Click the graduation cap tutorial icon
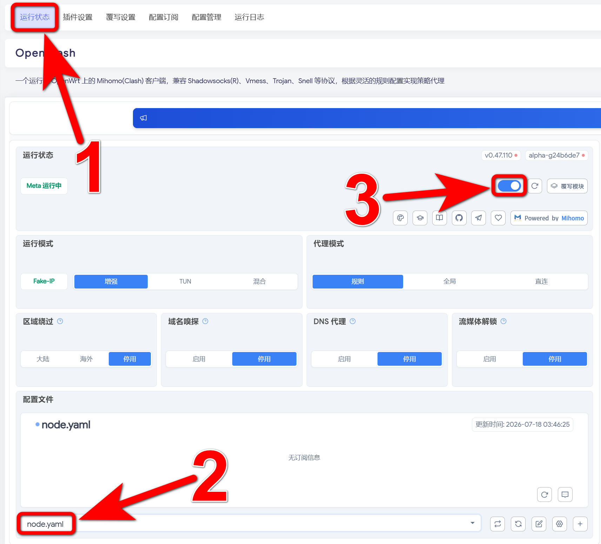Screen dimensions: 601x544 (x=420, y=218)
